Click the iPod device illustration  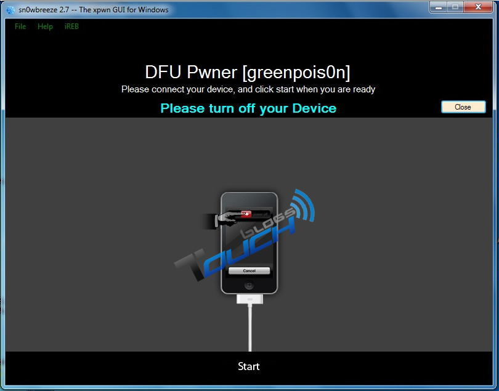tap(249, 243)
